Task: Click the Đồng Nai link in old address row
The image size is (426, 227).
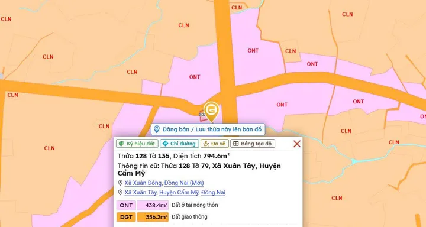Action: (x=213, y=192)
